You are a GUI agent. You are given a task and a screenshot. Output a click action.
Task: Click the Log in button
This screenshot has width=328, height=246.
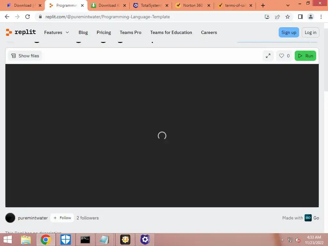pyautogui.click(x=310, y=32)
